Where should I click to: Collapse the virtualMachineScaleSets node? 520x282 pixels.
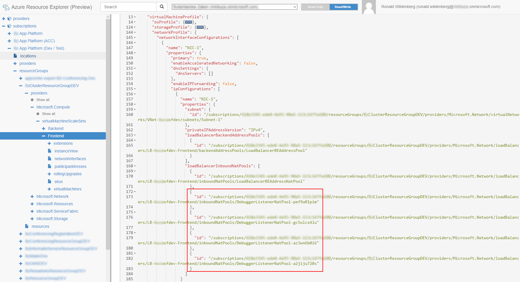(38, 121)
